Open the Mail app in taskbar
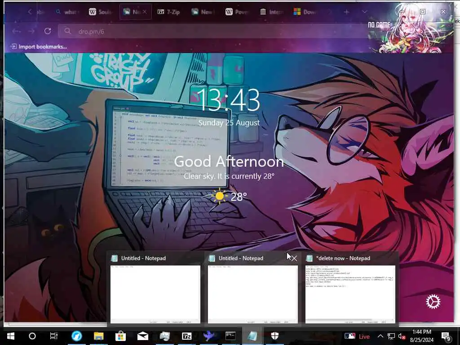 [142, 336]
